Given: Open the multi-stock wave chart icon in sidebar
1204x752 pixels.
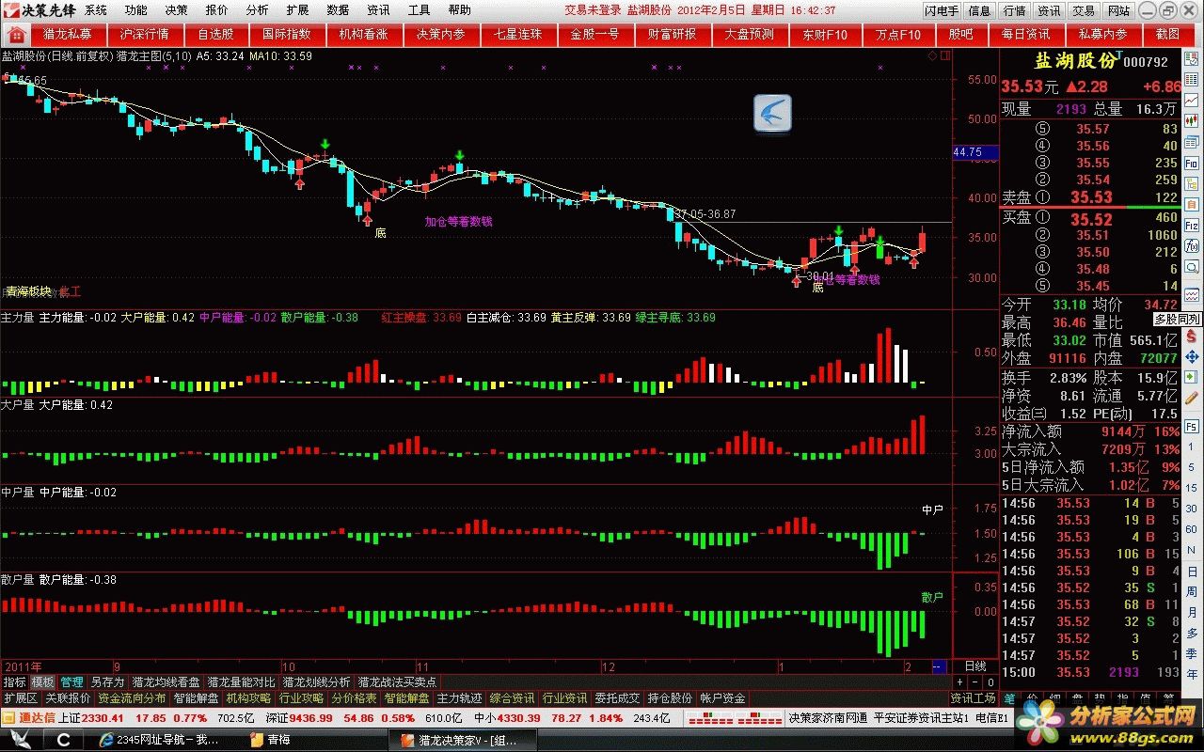Looking at the screenshot, I should [x=1192, y=294].
